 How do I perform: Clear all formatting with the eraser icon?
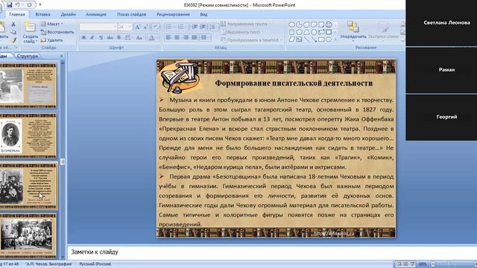[x=156, y=27]
